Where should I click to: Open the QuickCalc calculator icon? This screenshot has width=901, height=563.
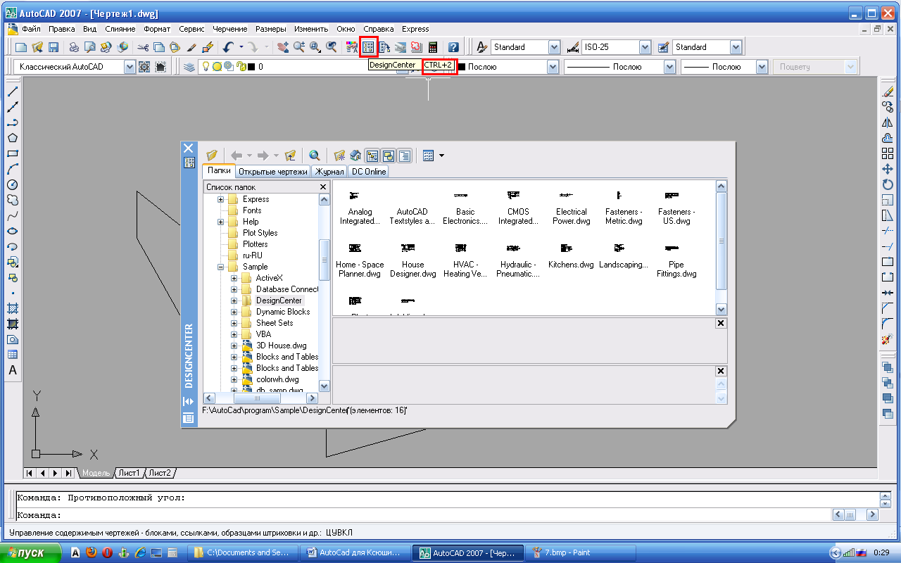432,47
